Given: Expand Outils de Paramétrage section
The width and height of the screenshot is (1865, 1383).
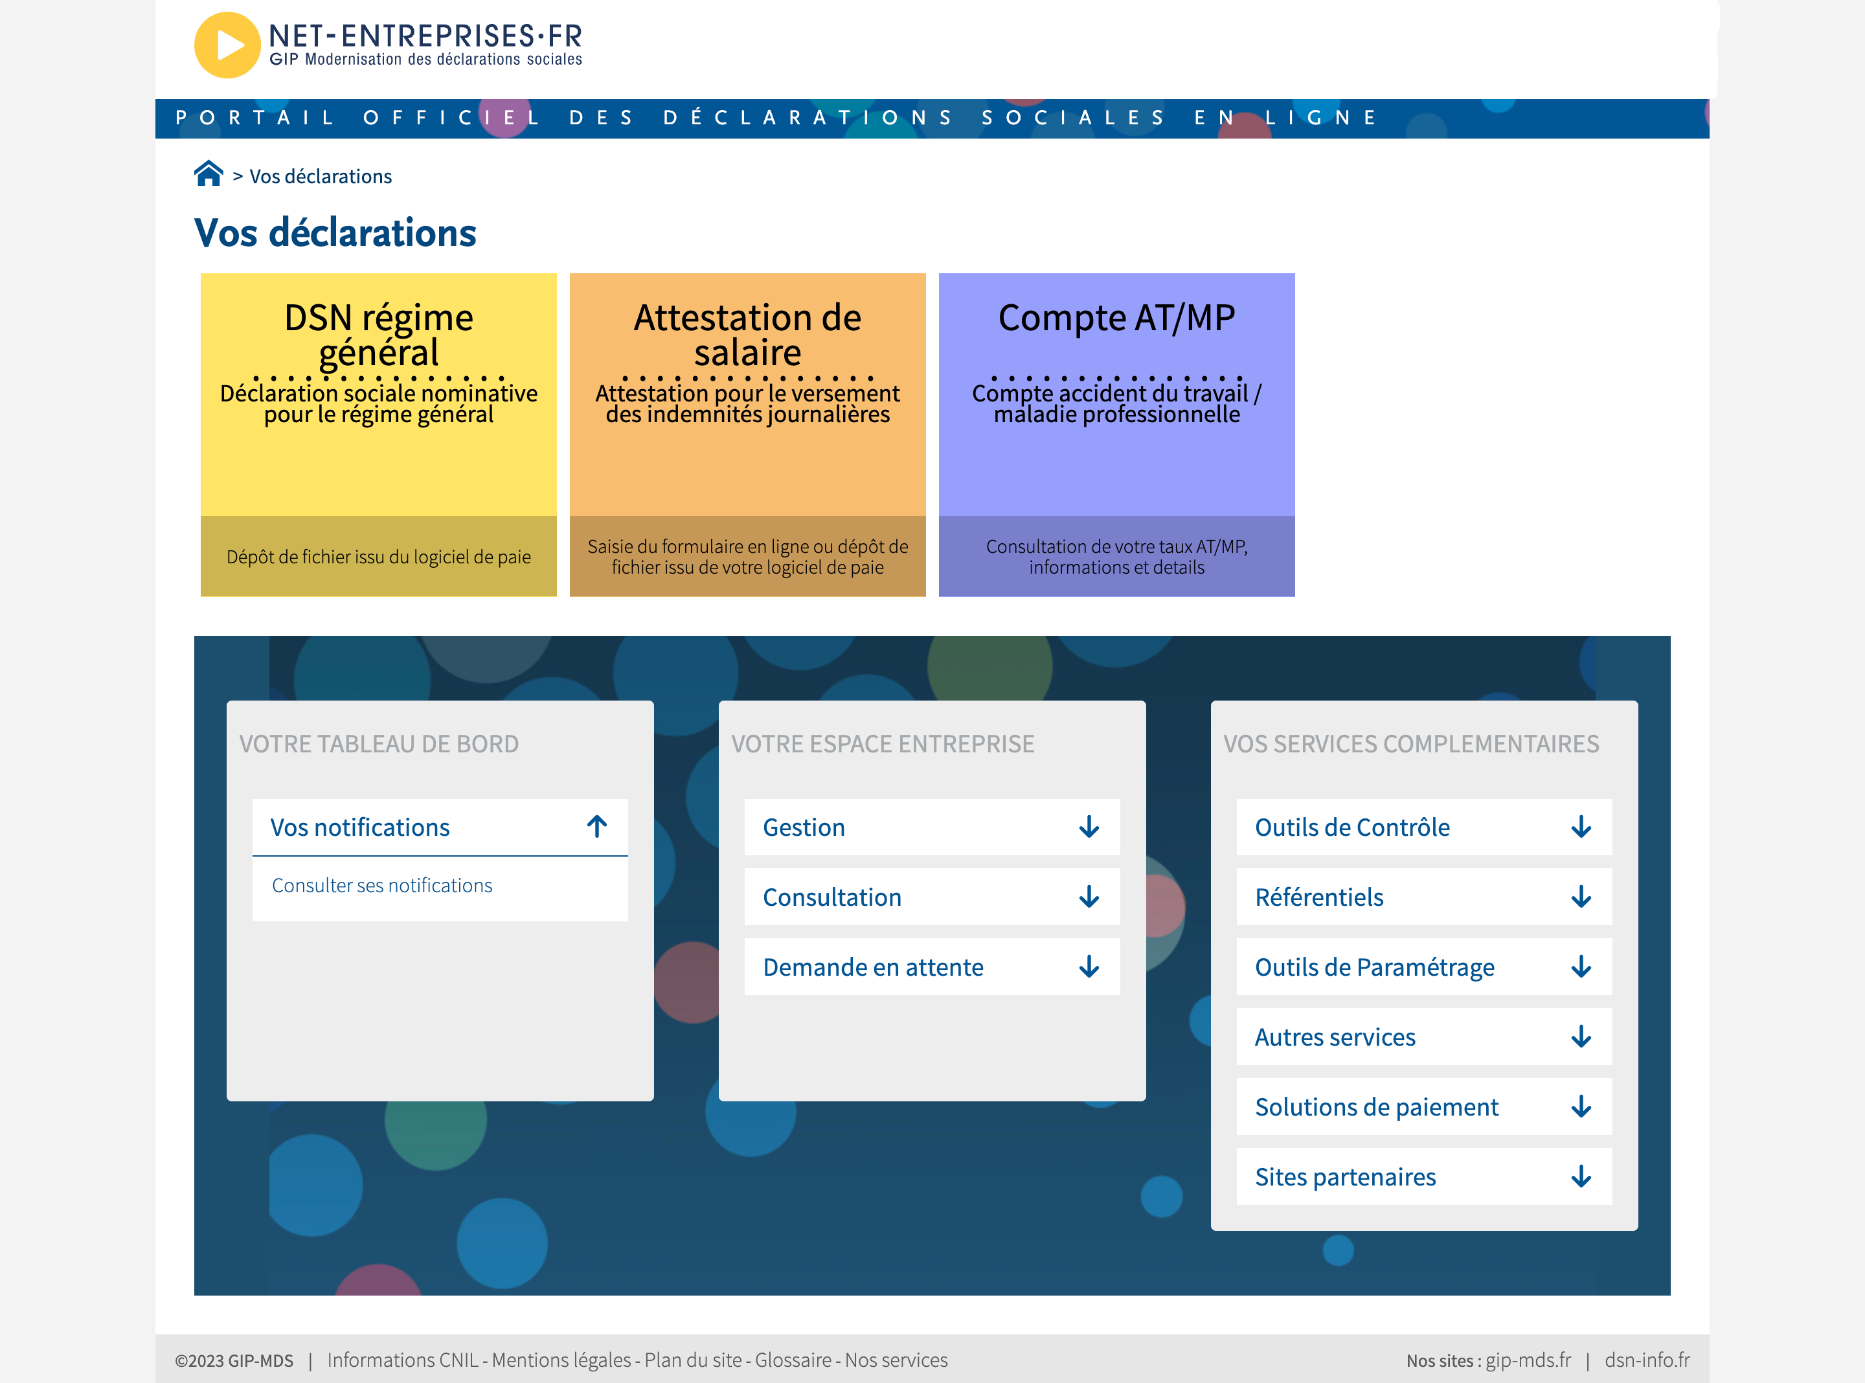Looking at the screenshot, I should pyautogui.click(x=1424, y=967).
